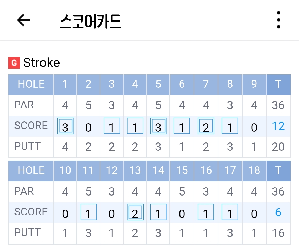Click the red G Stroke icon

click(x=14, y=63)
